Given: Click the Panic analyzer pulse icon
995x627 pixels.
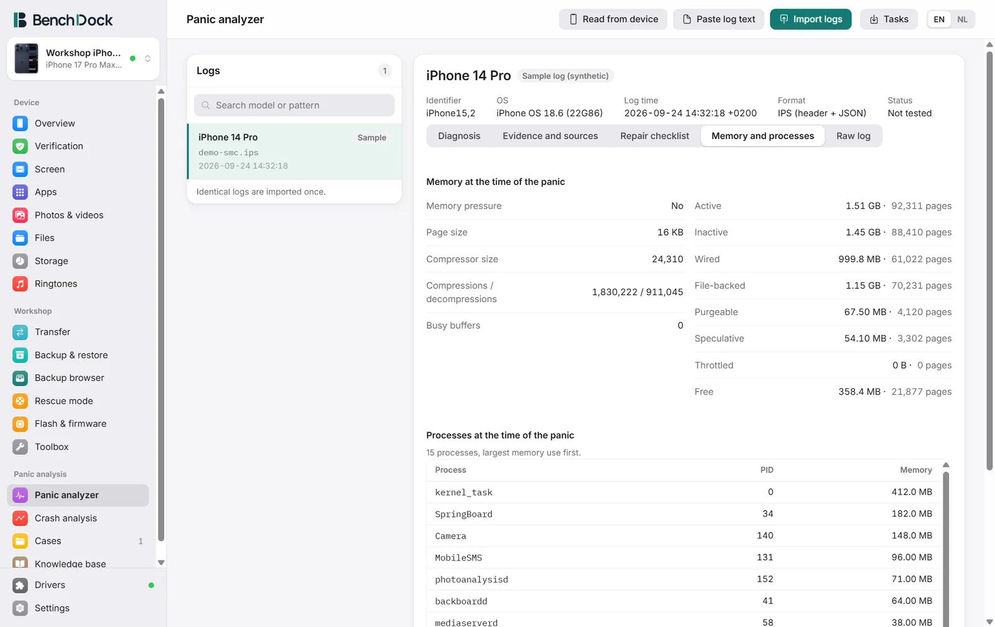Looking at the screenshot, I should [x=20, y=495].
